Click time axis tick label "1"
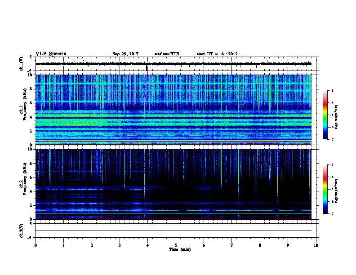The width and height of the screenshot is (356, 275). (63, 245)
